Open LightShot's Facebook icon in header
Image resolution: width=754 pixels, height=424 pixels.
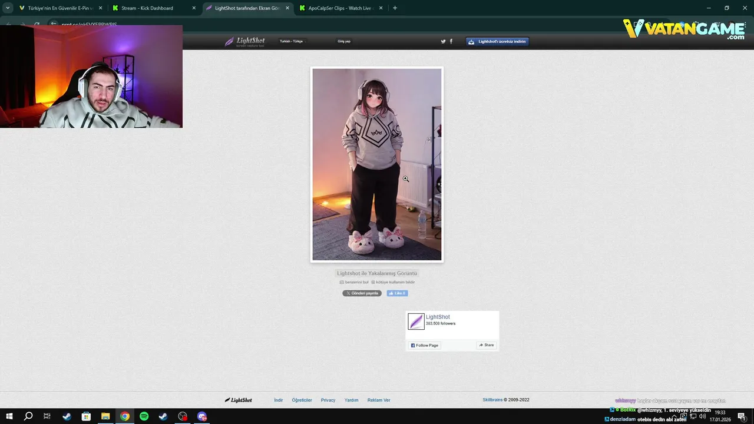tap(451, 41)
